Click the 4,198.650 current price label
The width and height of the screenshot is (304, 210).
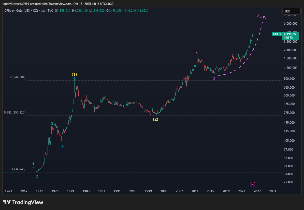click(291, 34)
